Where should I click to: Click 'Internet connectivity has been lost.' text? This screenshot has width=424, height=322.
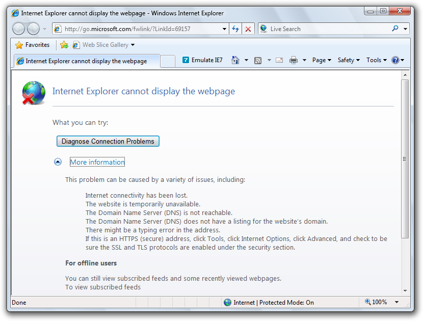click(137, 195)
